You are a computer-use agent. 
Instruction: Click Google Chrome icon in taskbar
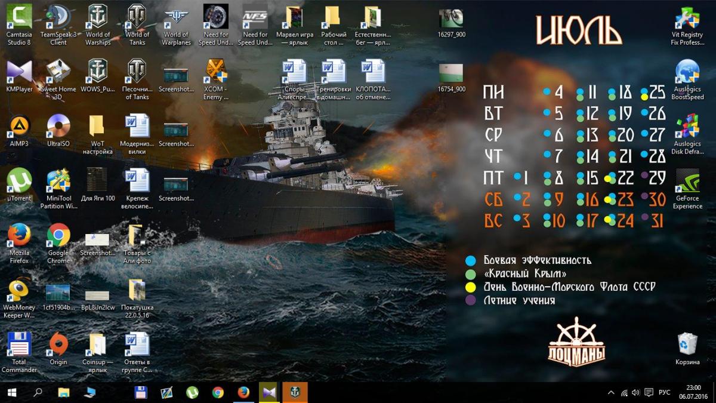[218, 392]
